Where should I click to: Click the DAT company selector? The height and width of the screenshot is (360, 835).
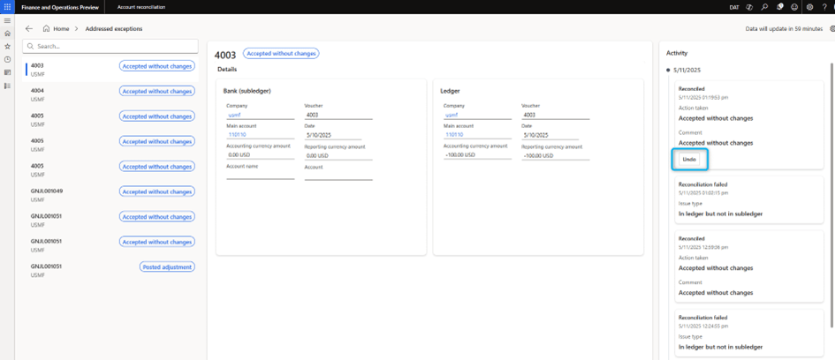733,6
